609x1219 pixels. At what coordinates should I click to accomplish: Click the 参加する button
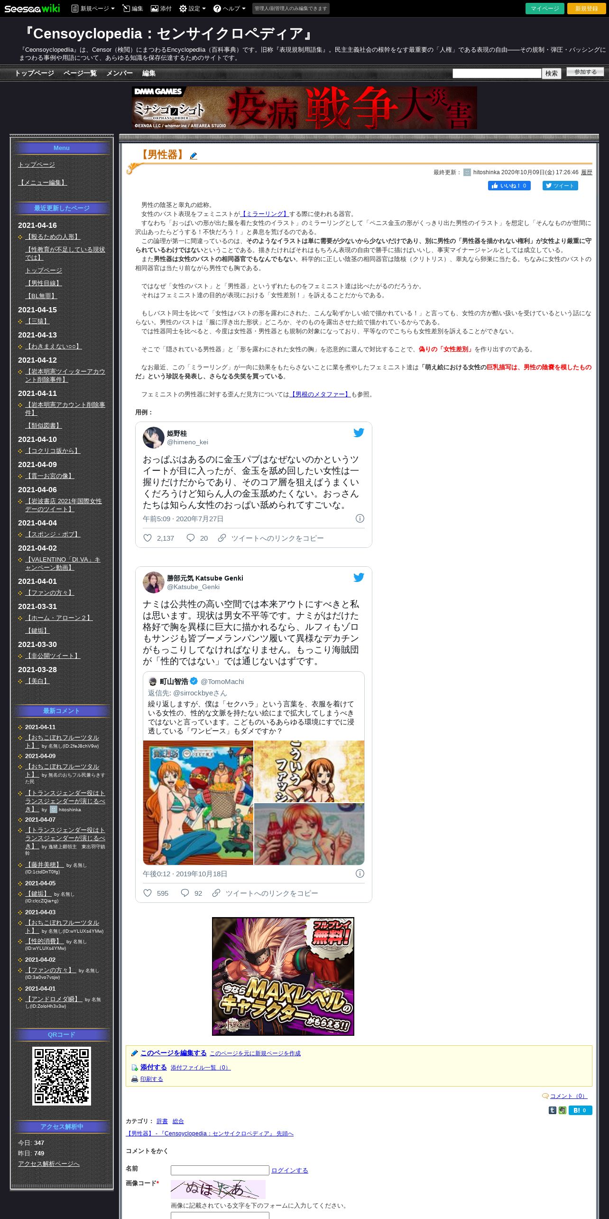point(585,72)
